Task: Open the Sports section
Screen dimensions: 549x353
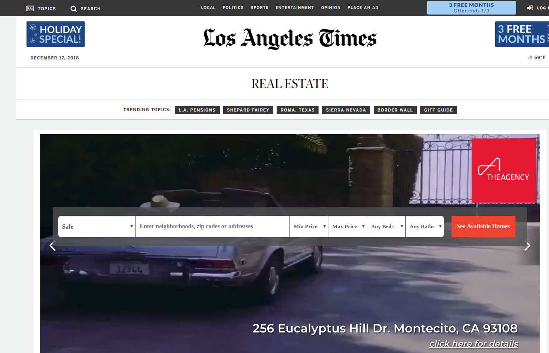Action: [x=260, y=8]
